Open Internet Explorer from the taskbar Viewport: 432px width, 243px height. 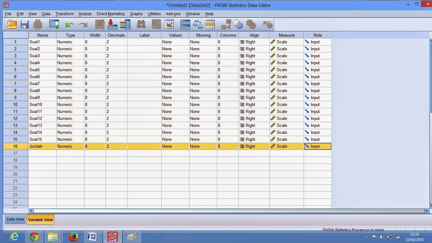tap(15, 237)
